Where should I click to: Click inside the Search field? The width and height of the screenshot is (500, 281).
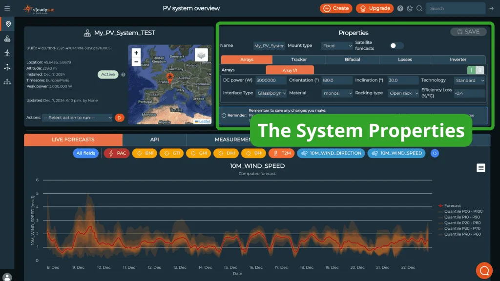454,8
